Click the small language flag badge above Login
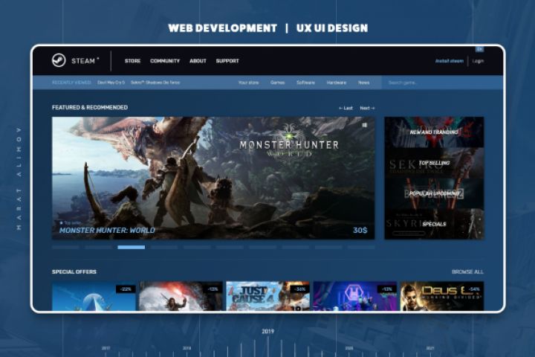The height and width of the screenshot is (357, 535). coord(479,49)
